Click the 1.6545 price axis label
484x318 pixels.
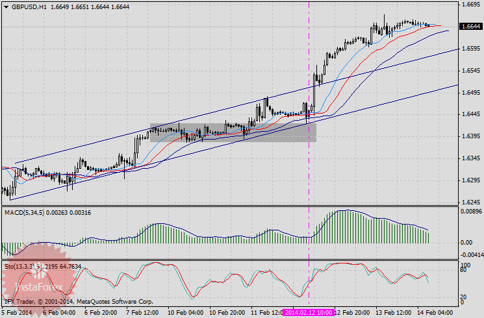[469, 70]
